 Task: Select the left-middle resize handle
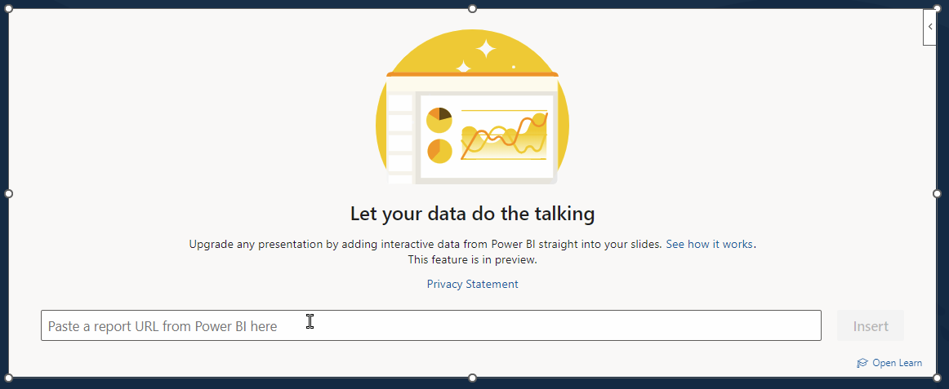8,193
